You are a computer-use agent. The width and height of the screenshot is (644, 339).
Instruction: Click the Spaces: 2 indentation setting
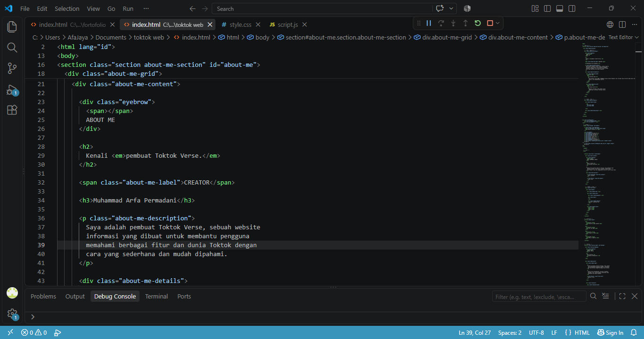click(510, 332)
